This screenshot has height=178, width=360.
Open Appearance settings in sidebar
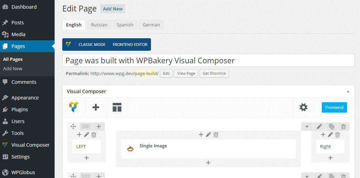(25, 97)
